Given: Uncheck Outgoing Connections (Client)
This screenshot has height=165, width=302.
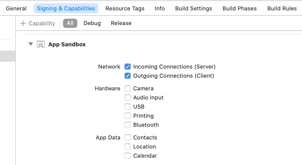Looking at the screenshot, I should pos(128,76).
